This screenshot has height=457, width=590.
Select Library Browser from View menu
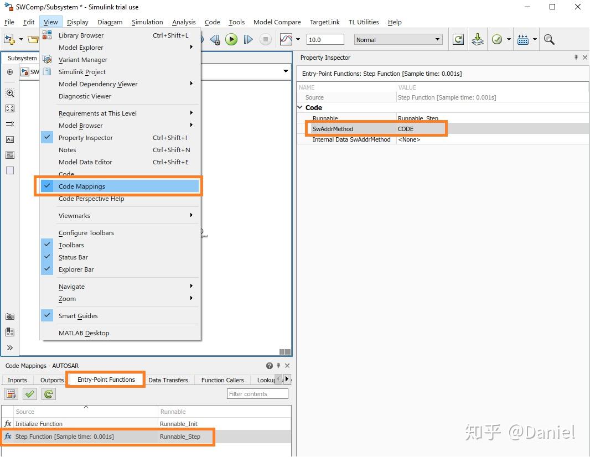click(120, 35)
